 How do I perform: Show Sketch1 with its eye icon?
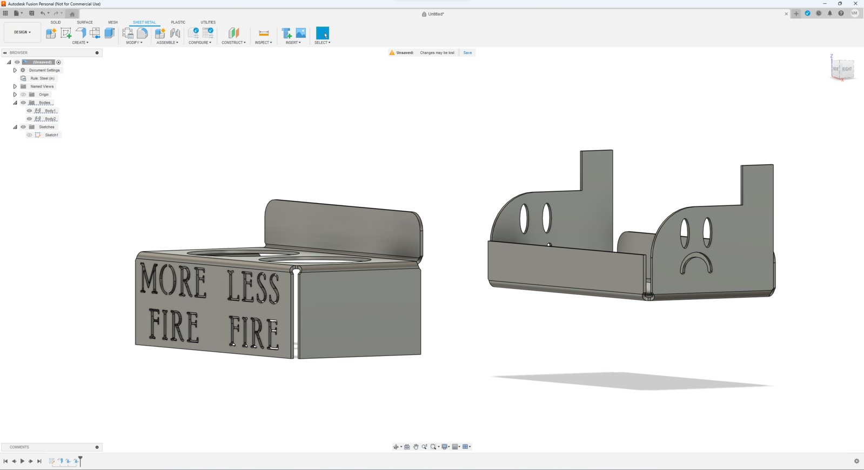click(x=30, y=135)
